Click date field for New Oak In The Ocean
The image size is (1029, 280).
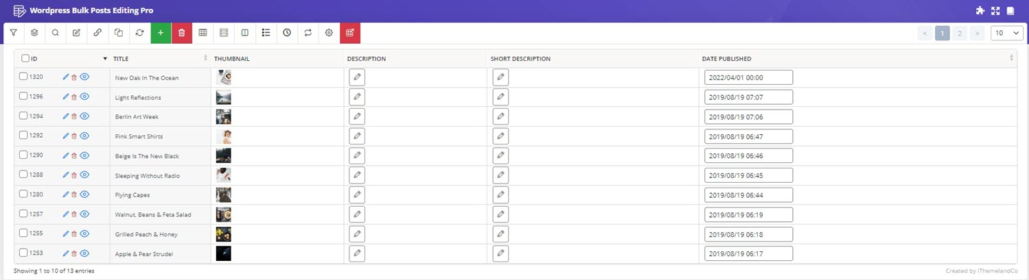tap(749, 77)
